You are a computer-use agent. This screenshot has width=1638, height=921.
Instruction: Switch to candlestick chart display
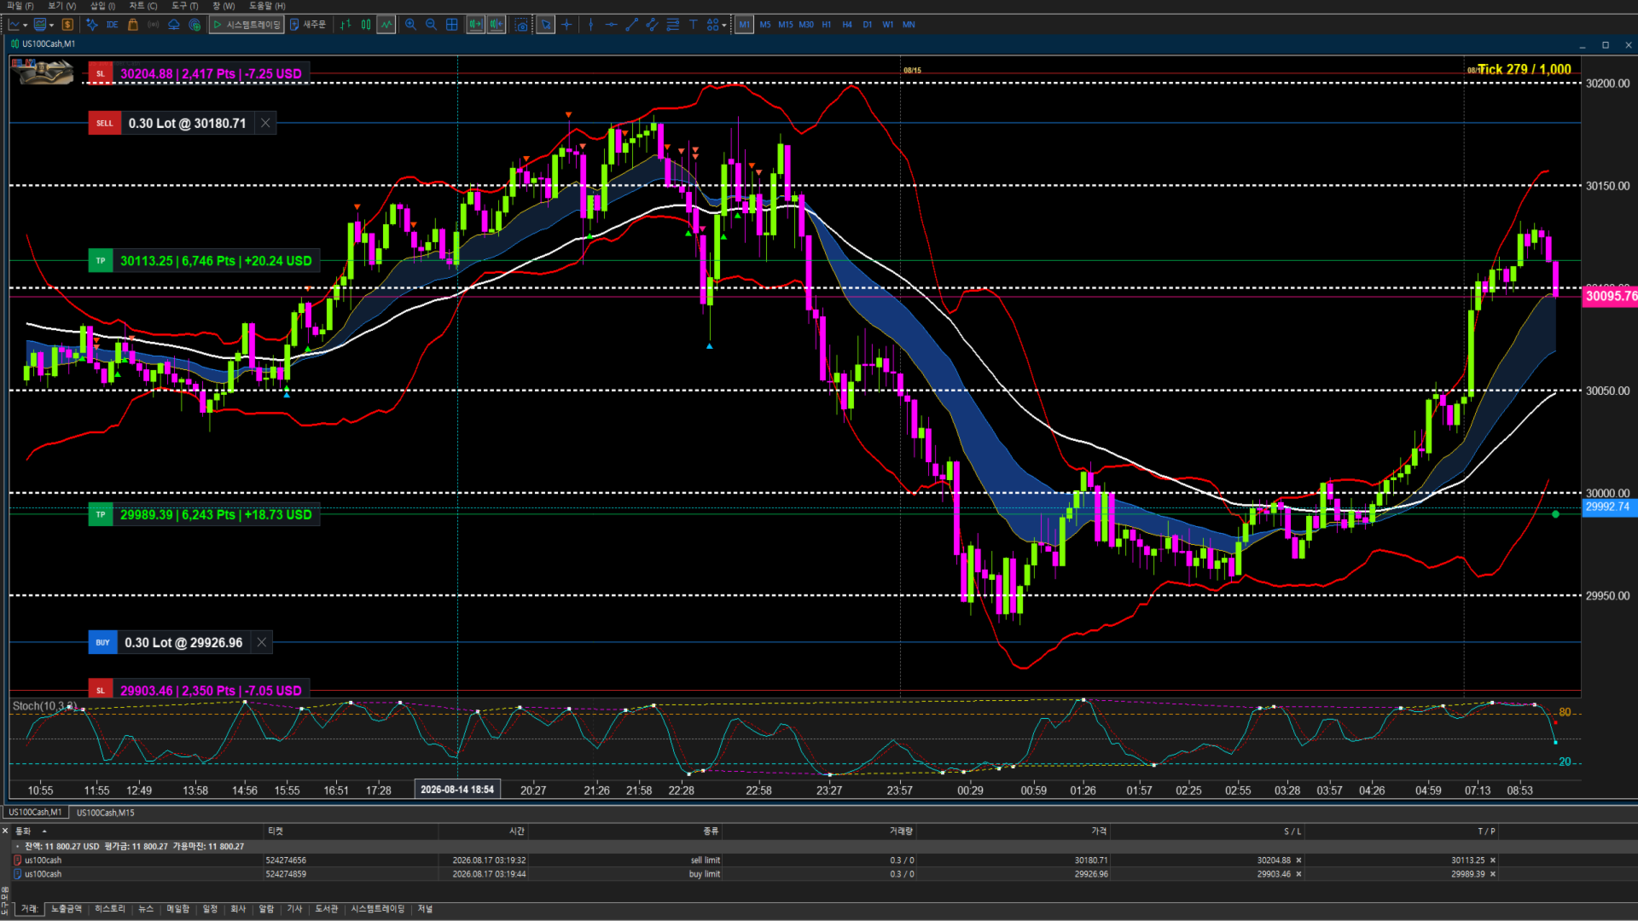tap(366, 25)
